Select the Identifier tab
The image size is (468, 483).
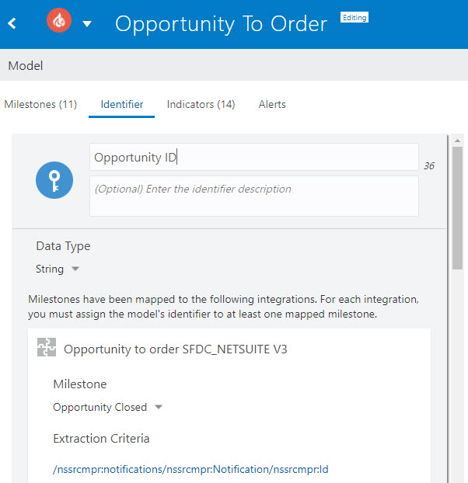122,104
